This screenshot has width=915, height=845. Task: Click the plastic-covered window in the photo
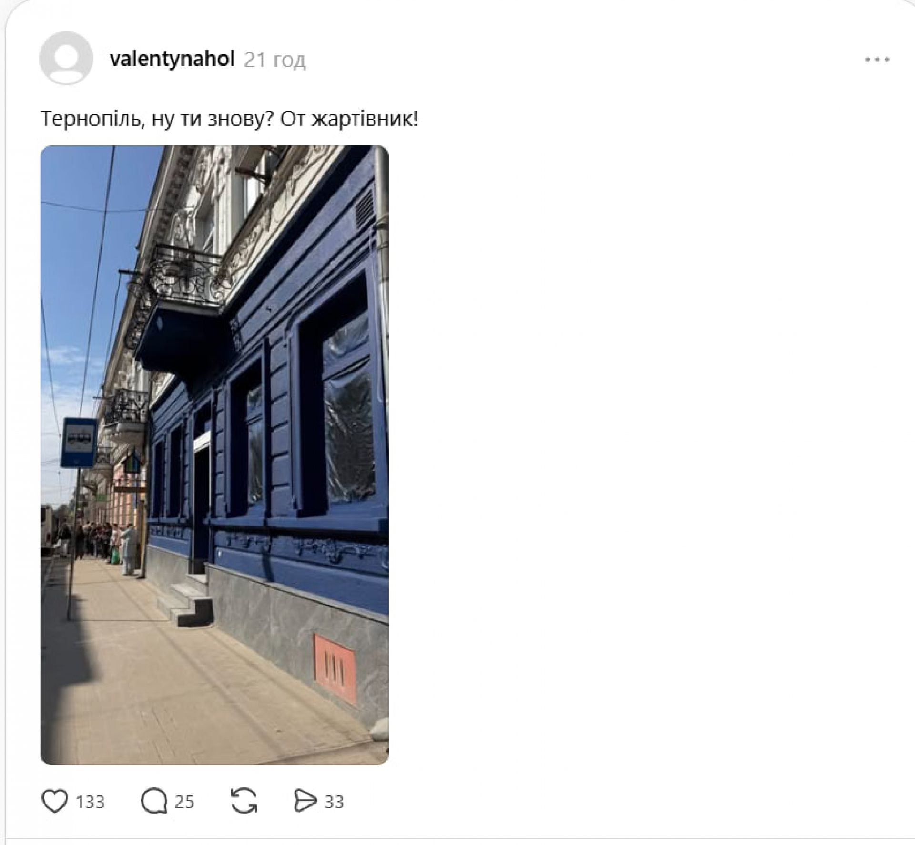tap(348, 405)
